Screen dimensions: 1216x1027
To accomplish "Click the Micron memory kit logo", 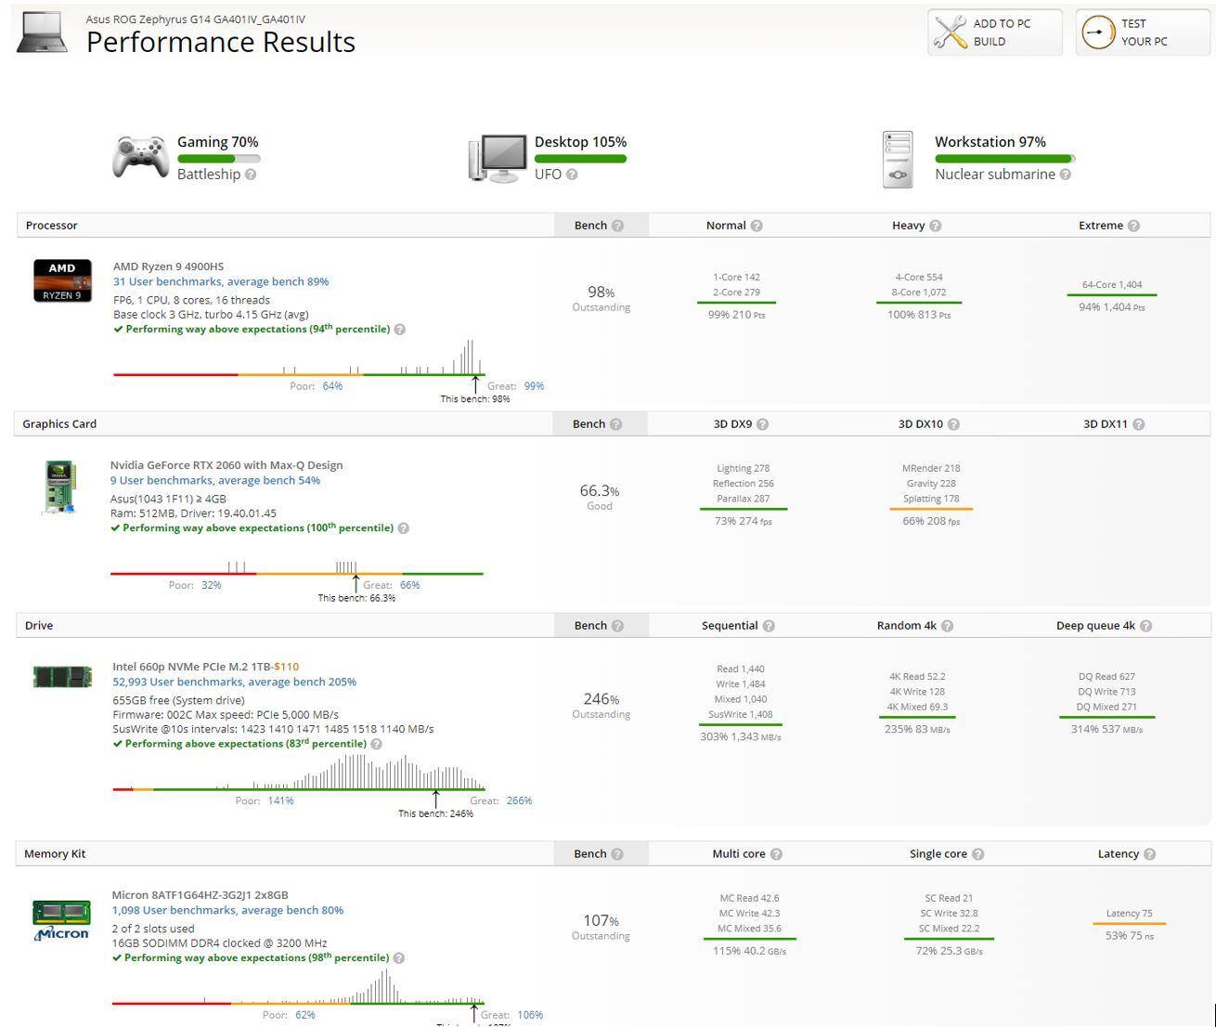I will 61,920.
